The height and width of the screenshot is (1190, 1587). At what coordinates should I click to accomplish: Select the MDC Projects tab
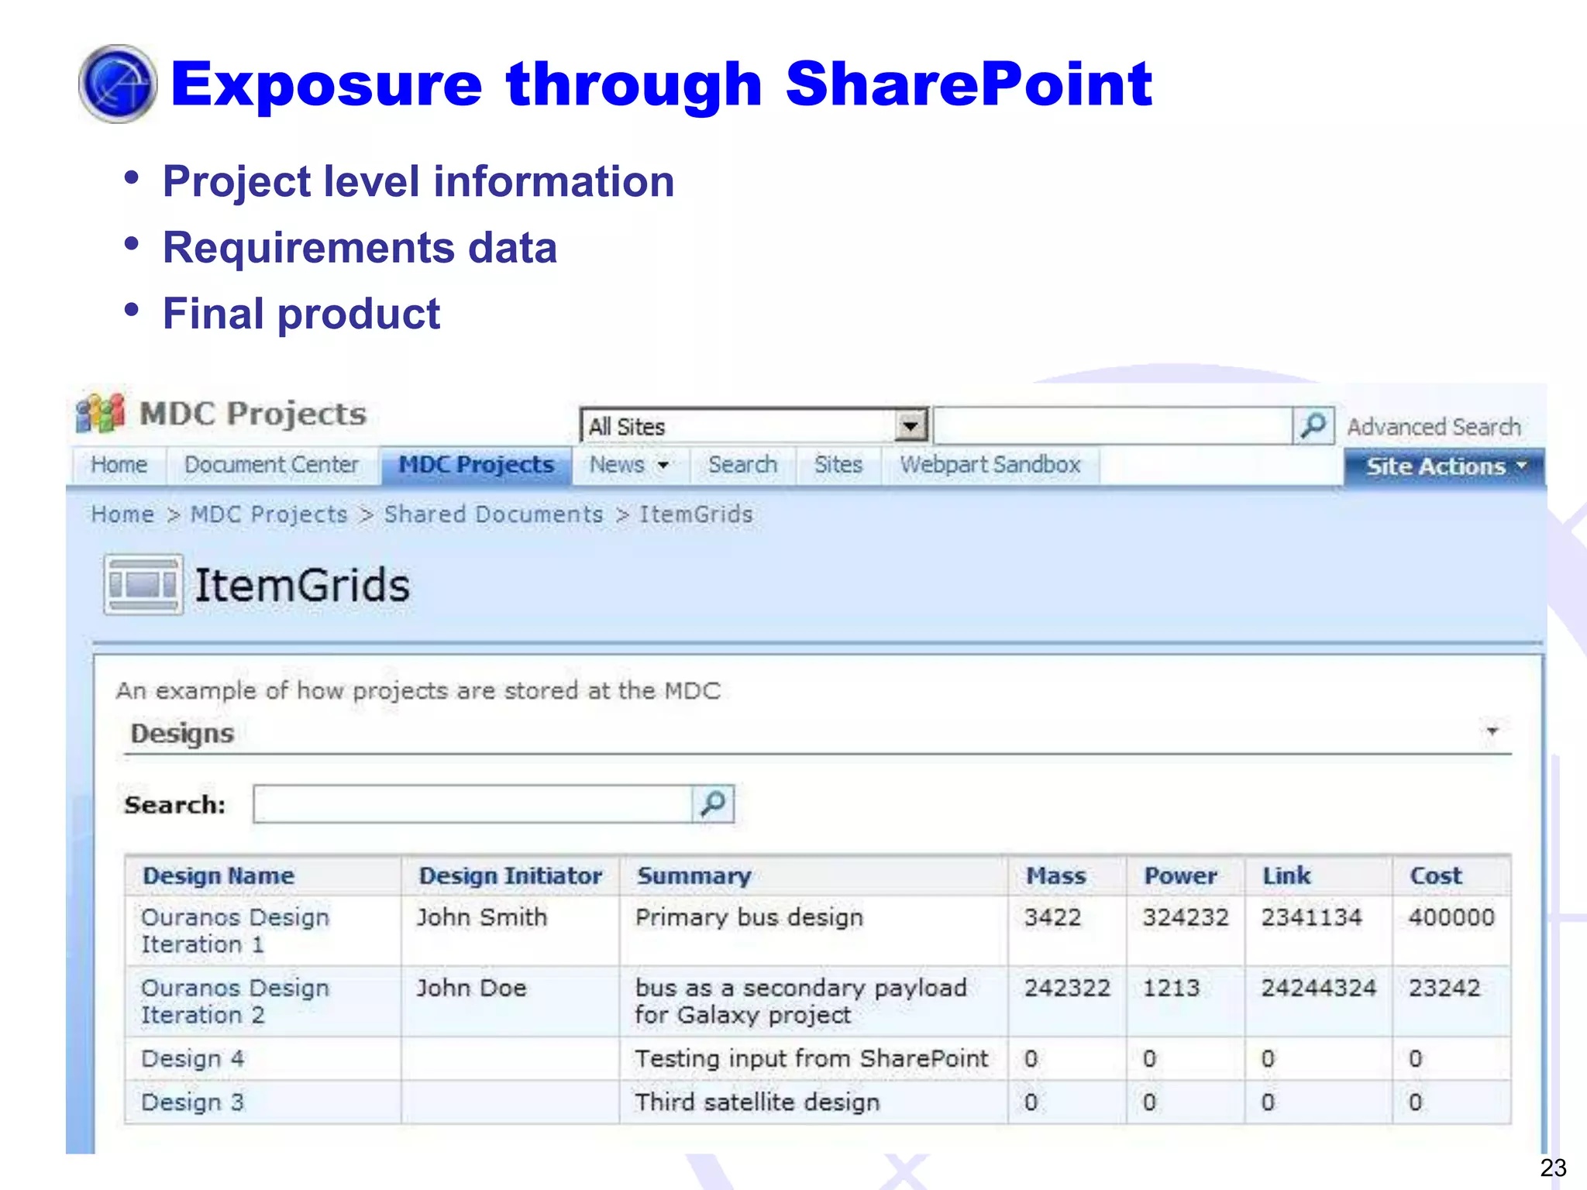tap(476, 465)
